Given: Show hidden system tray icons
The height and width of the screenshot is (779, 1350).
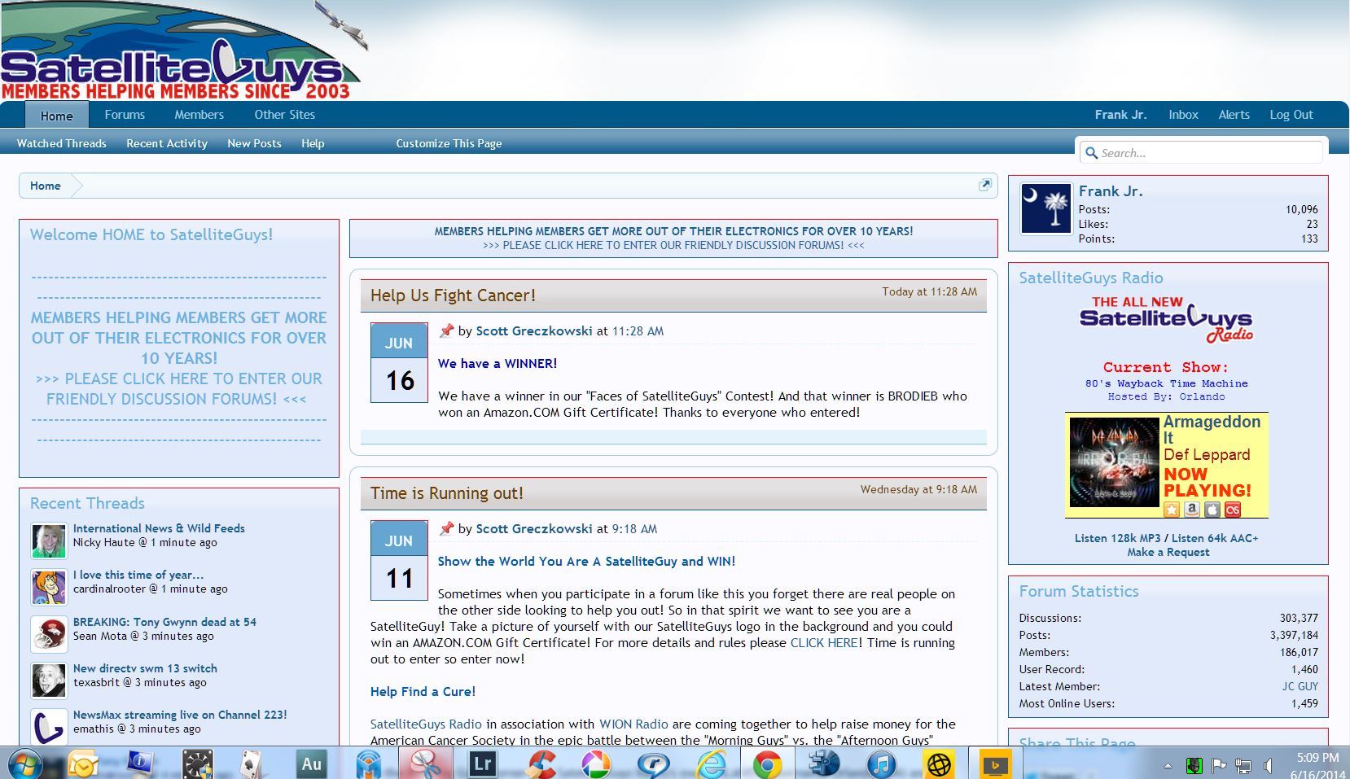Looking at the screenshot, I should (1168, 765).
